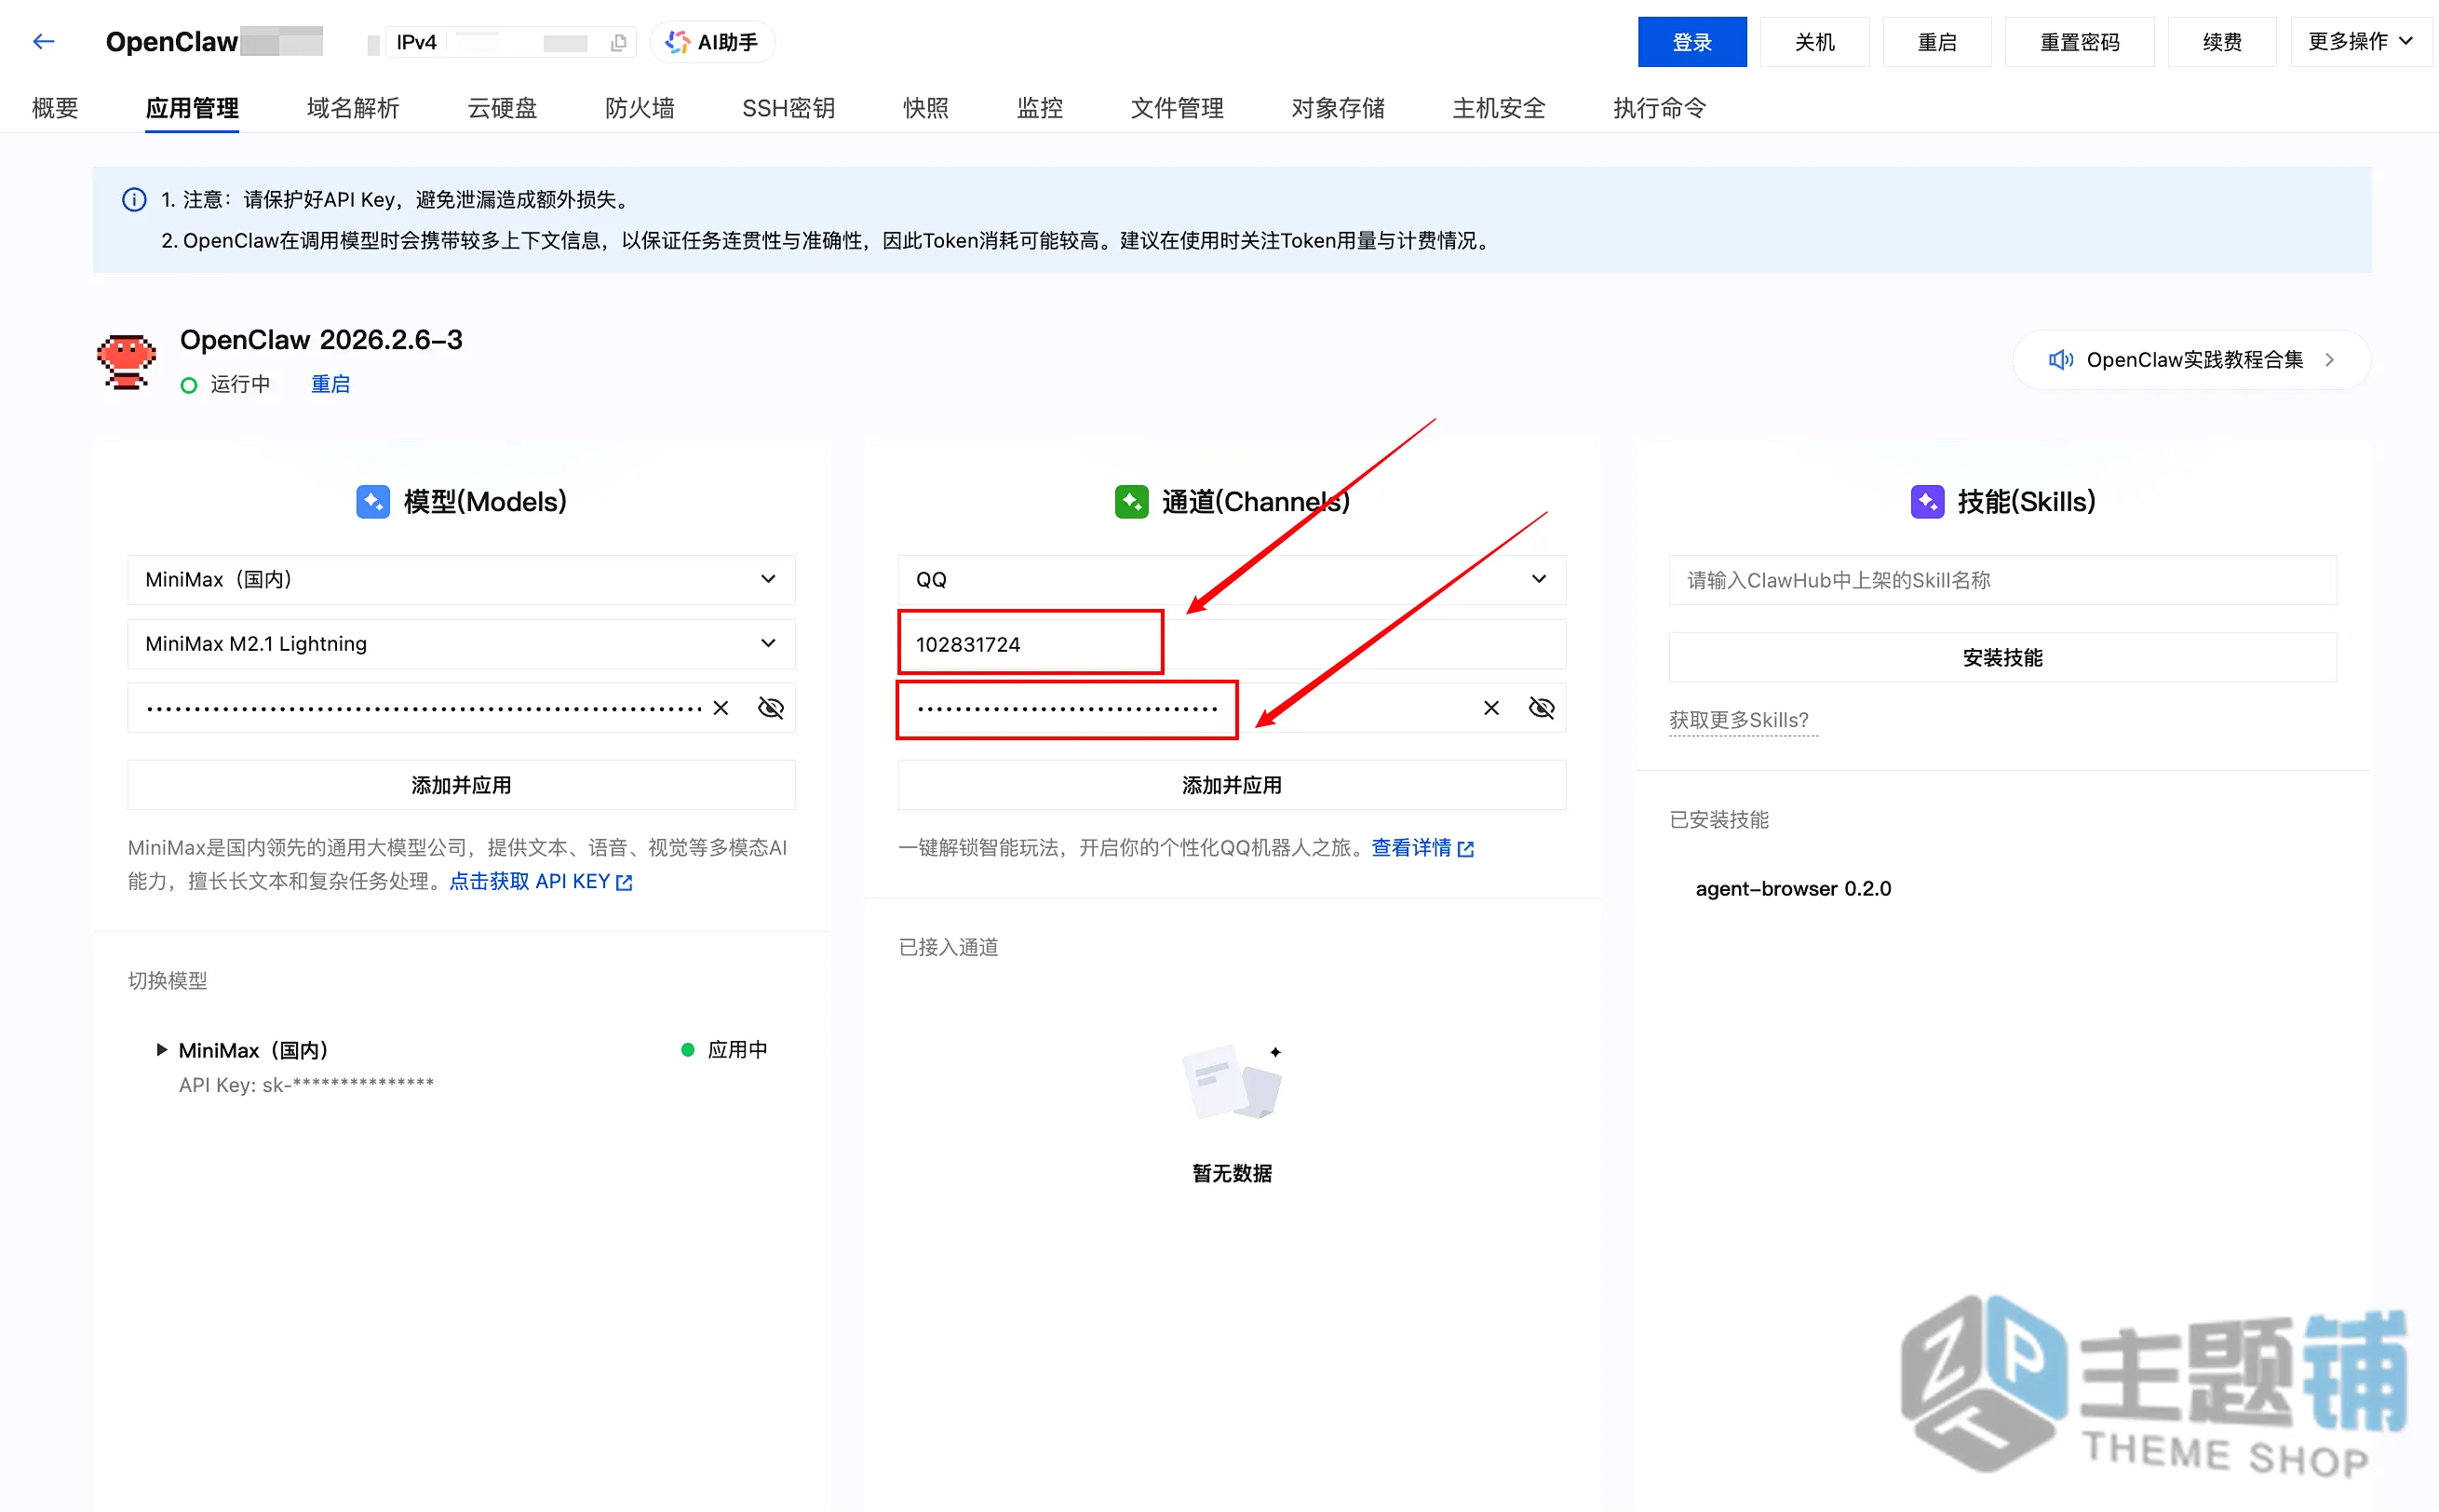Clear the model API key field
Screen dimensions: 2439x1512
[721, 708]
